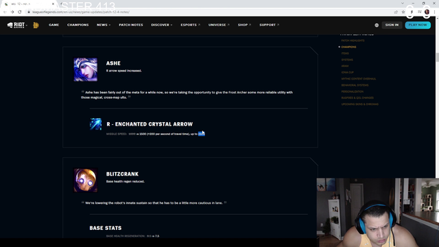The image size is (439, 247).
Task: Click the SIGN IN button
Action: 392,25
